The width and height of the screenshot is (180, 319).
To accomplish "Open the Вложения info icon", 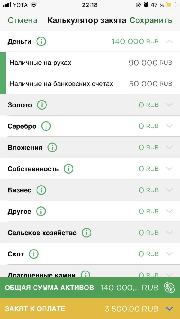I will pyautogui.click(x=52, y=147).
